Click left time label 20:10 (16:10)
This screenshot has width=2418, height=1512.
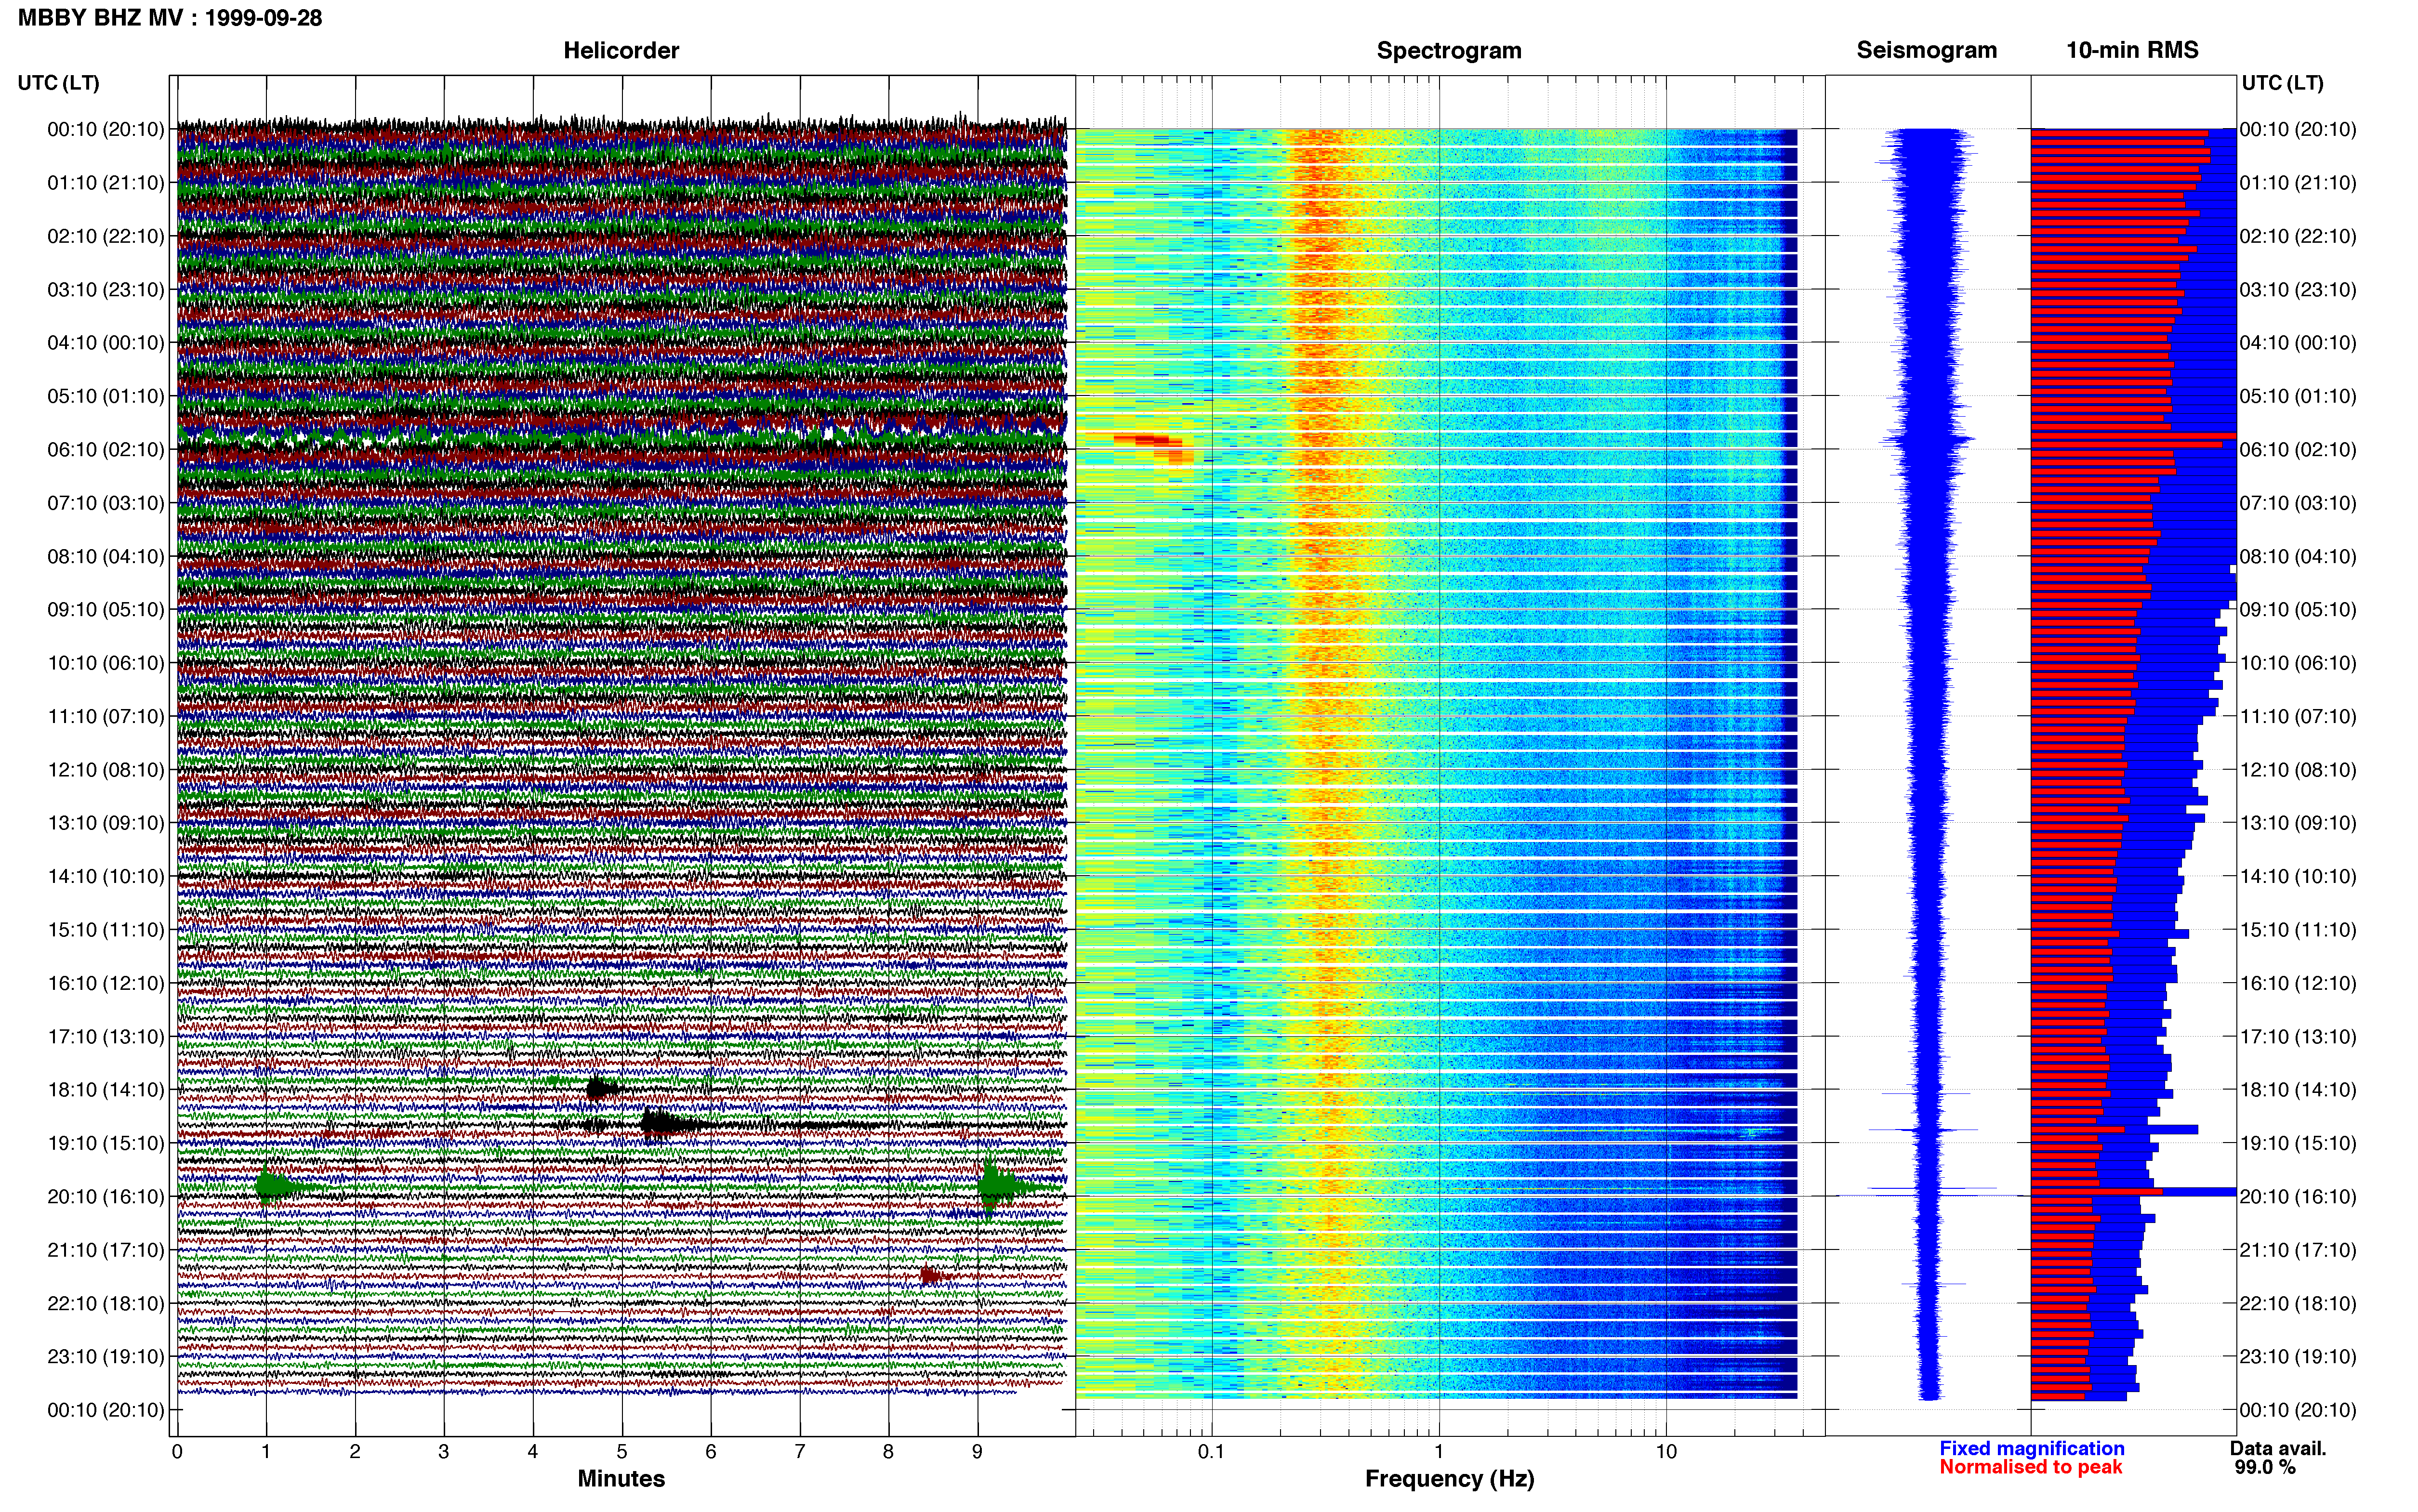coord(106,1196)
